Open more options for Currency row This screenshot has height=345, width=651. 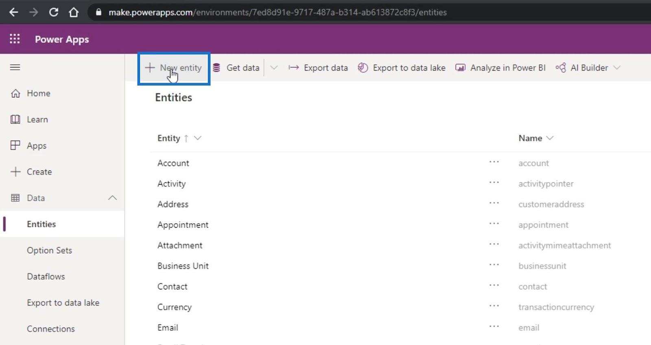(494, 306)
